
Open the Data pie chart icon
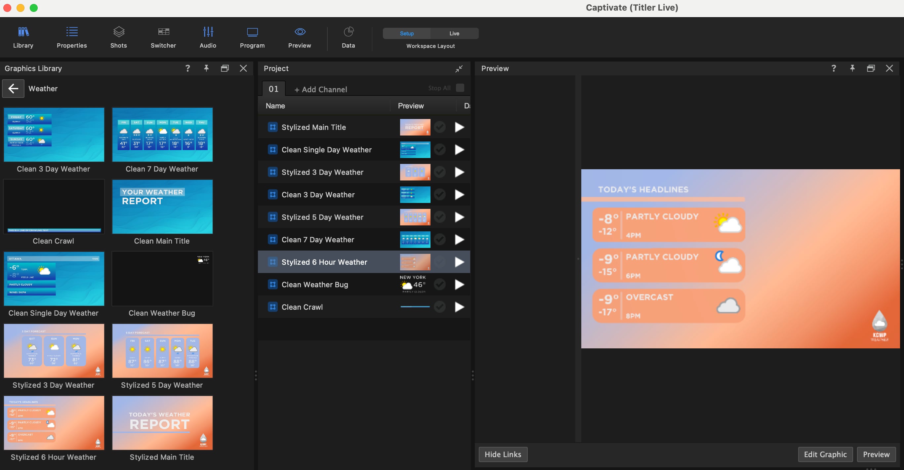(349, 37)
